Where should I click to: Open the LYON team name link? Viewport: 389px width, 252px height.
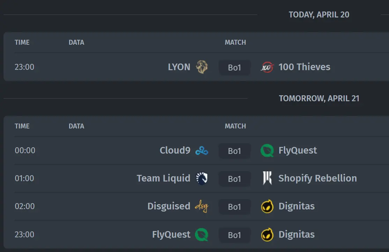pyautogui.click(x=179, y=67)
